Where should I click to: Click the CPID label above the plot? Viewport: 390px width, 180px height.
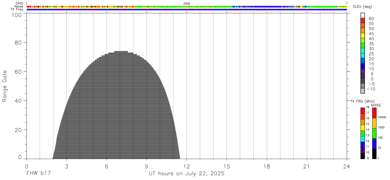coord(19,3)
